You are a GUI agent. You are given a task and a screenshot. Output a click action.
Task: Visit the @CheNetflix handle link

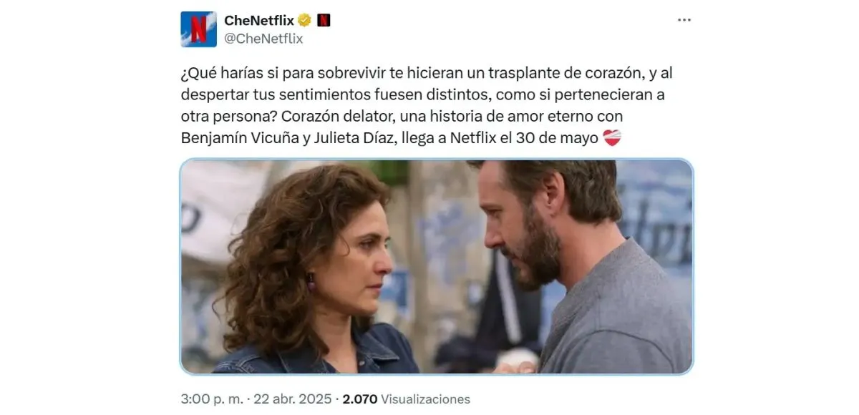263,39
